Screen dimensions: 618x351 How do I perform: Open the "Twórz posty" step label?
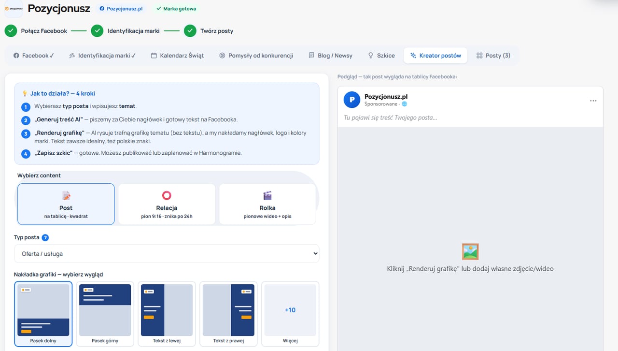click(217, 31)
